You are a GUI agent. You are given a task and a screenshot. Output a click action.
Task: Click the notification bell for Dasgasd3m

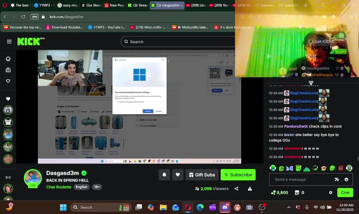pos(164,175)
